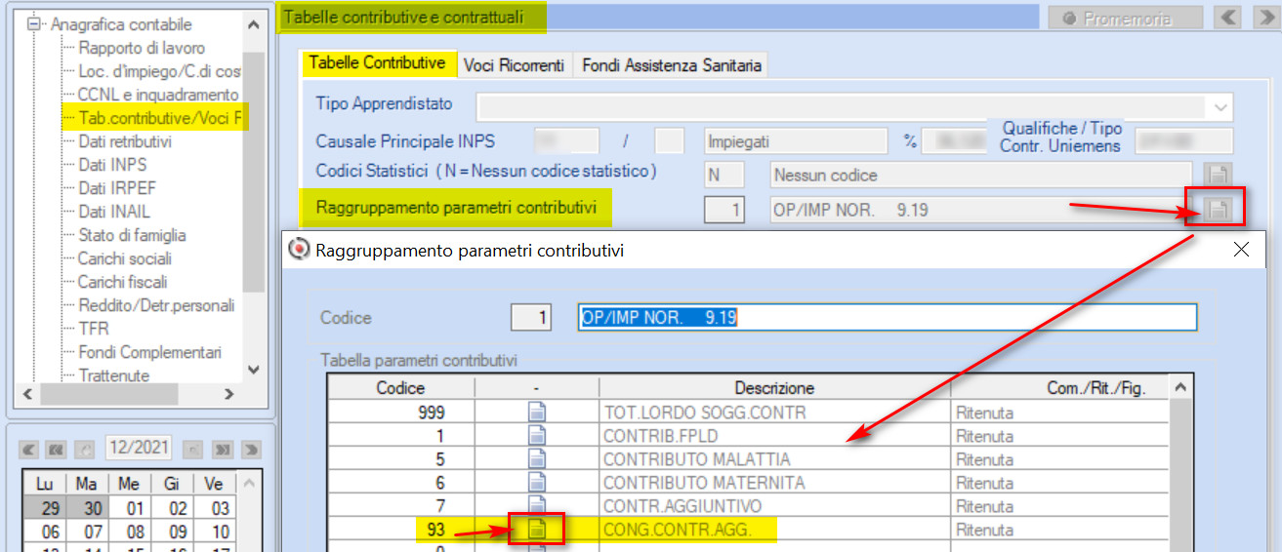This screenshot has width=1282, height=552.
Task: Open the document icon beside Nessun codice
Action: 1218,176
